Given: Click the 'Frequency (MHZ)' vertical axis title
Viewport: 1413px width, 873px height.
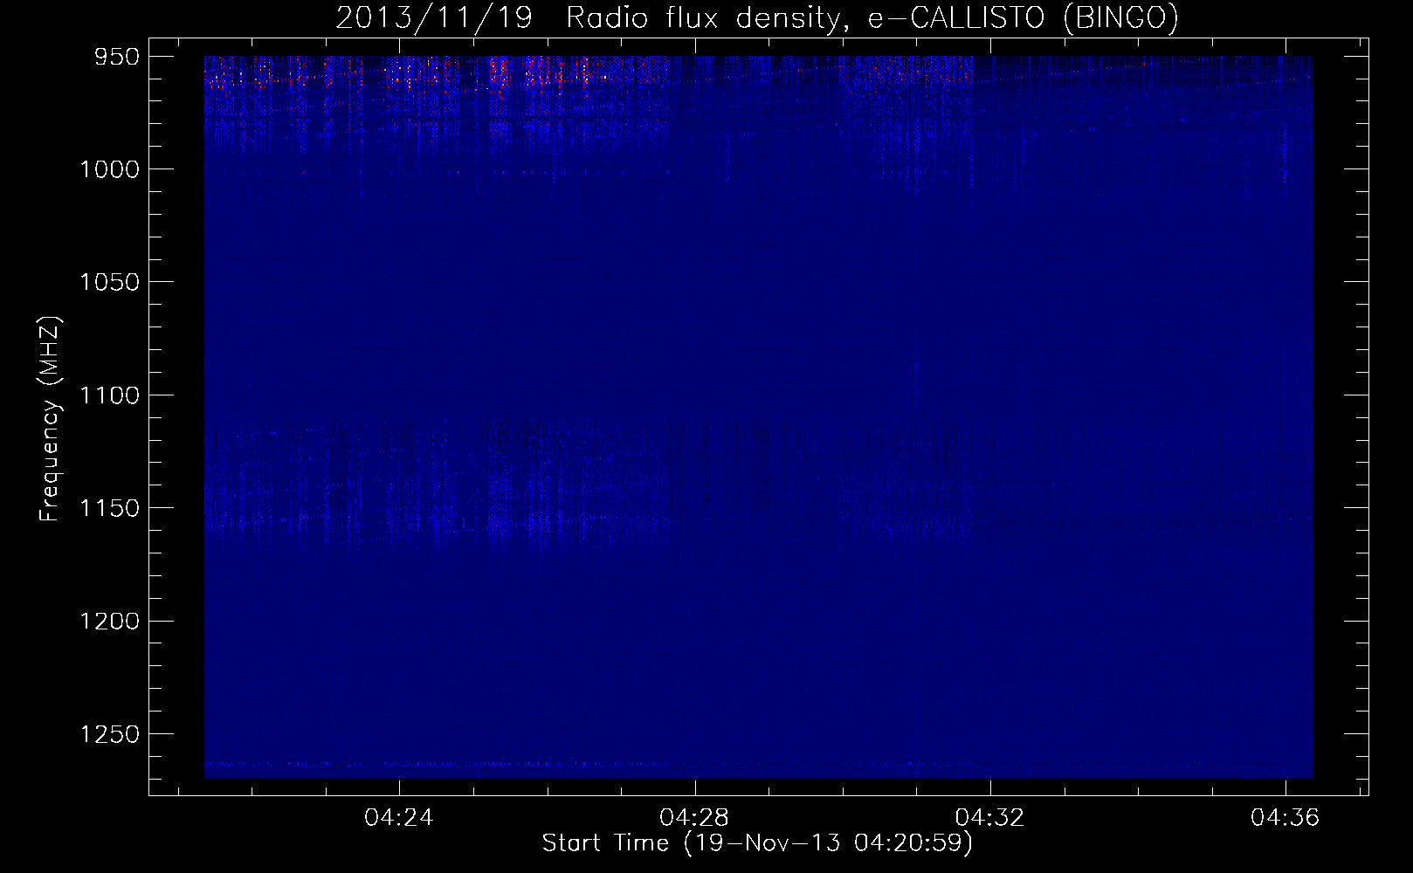Looking at the screenshot, I should [x=51, y=419].
